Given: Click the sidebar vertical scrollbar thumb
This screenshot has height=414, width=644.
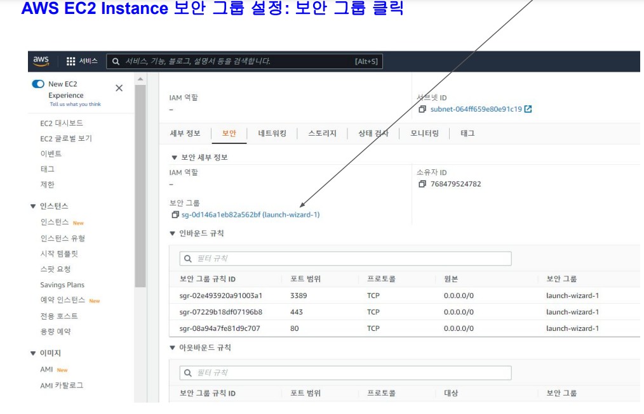Looking at the screenshot, I should [x=140, y=186].
